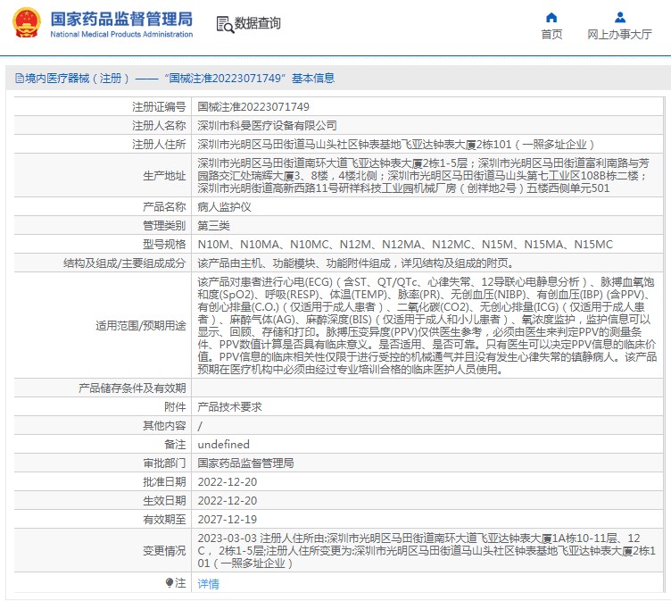The width and height of the screenshot is (671, 601).
Task: Click the registration number 国械注准20223071749 value
Action: point(253,107)
